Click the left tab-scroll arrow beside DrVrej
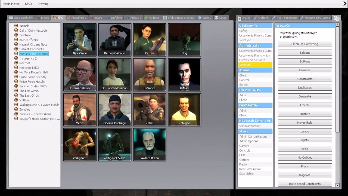The image size is (348, 196). tap(239, 19)
